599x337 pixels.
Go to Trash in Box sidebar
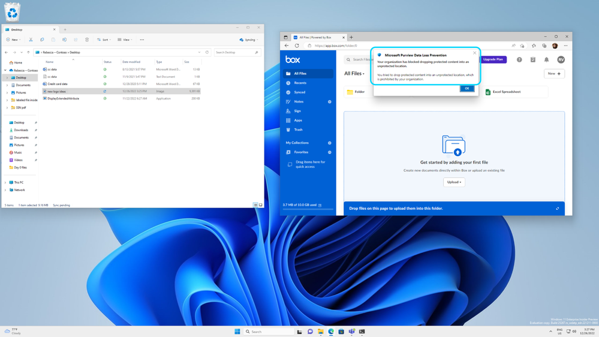298,130
